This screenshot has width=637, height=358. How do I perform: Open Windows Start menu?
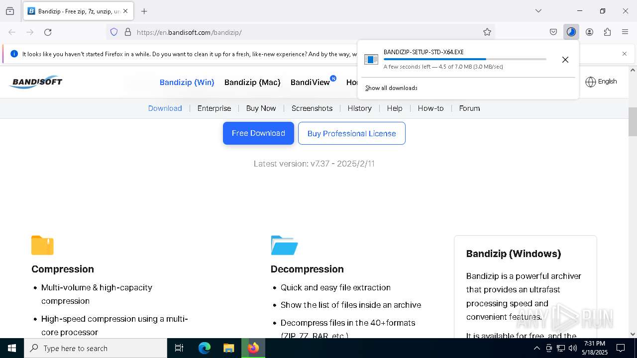[12, 348]
